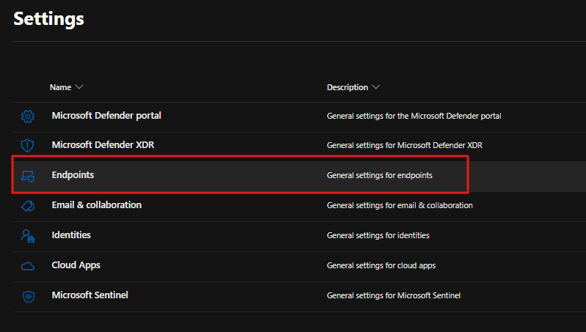Image resolution: width=586 pixels, height=332 pixels.
Task: Click 'General settings for identities' description
Action: click(378, 235)
